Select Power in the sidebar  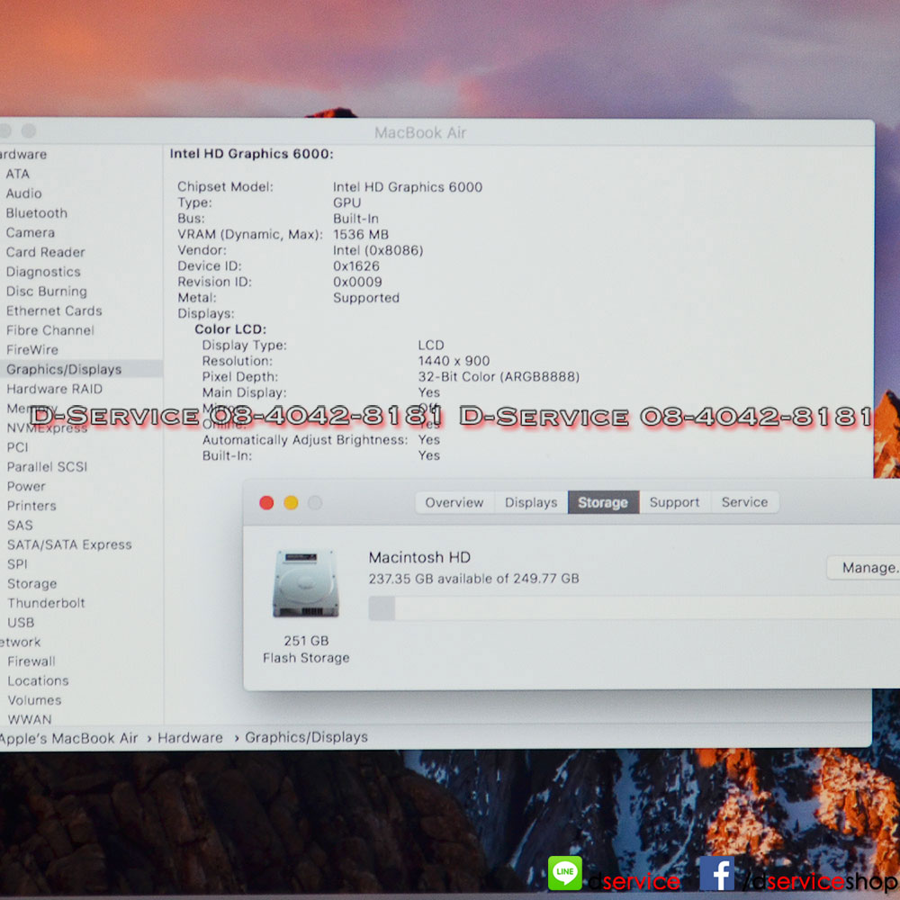pyautogui.click(x=26, y=486)
